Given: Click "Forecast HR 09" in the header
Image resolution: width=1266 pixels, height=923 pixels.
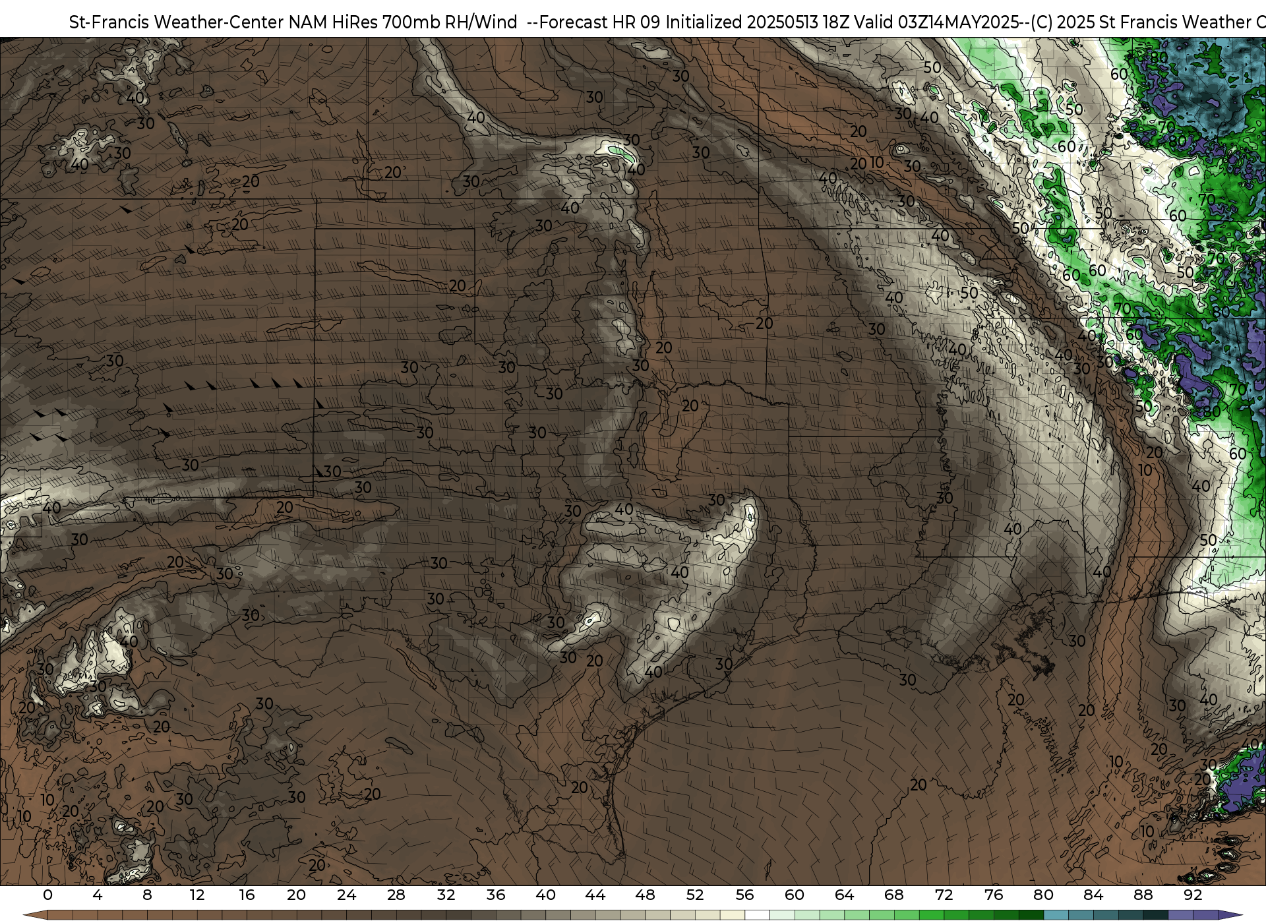Looking at the screenshot, I should [600, 22].
